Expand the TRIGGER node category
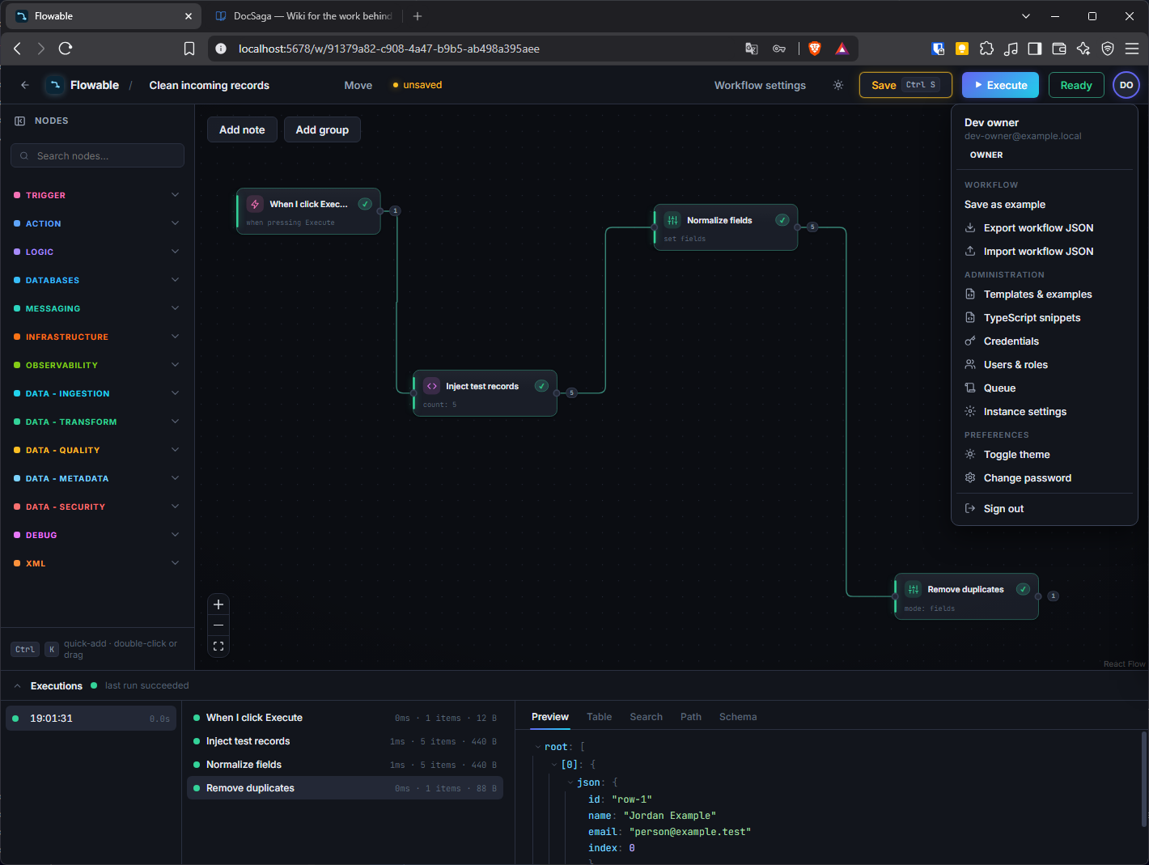Screen dimensions: 1149x865 (x=97, y=195)
